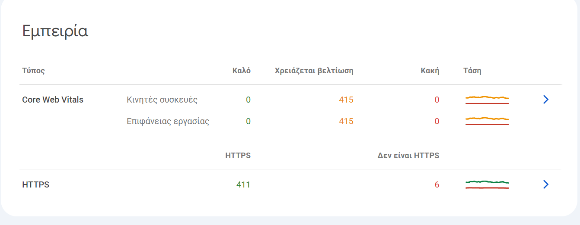The width and height of the screenshot is (580, 225).
Task: View desktop Core Web Vitals trend sparkline
Action: [487, 121]
